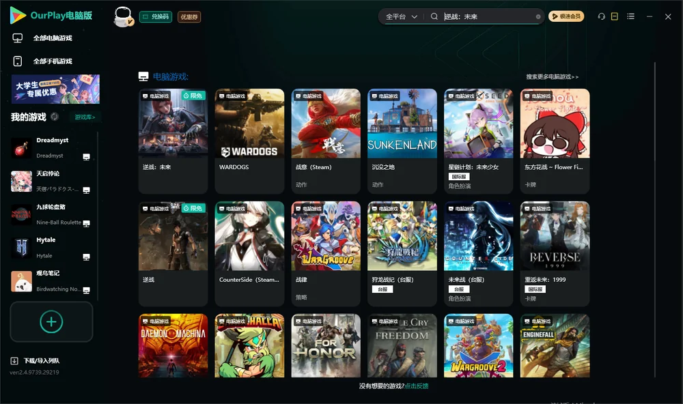Open the 下载/导入列队 download queue
Image resolution: width=683 pixels, height=404 pixels.
36,360
